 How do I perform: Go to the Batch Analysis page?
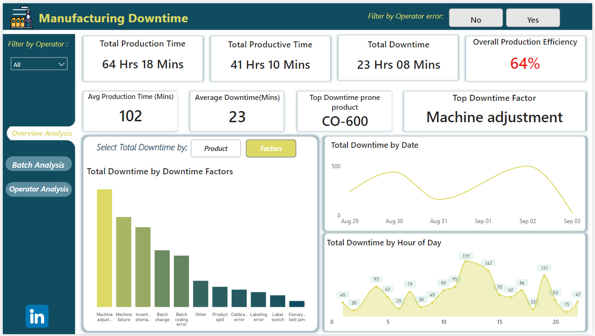pos(39,165)
